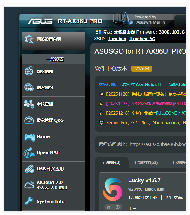Click the Firmware version 3006.102.6 link

click(172, 32)
